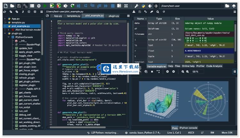Click the Run selection or current line icon
The image size is (240, 138).
(66, 6)
